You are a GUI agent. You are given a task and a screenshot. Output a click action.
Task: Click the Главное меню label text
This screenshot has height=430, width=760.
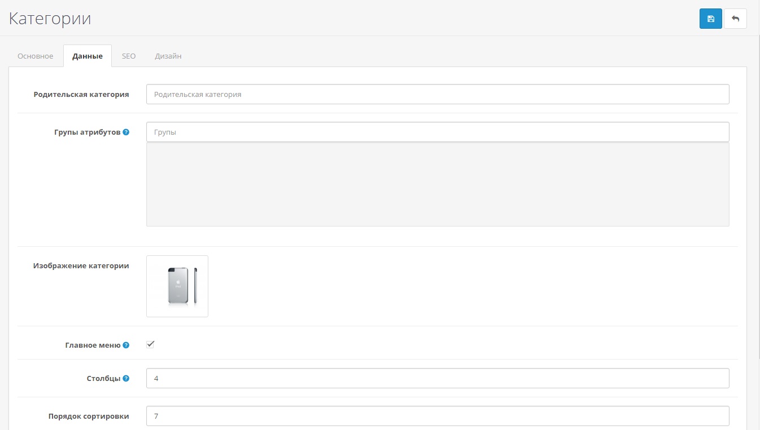tap(93, 345)
